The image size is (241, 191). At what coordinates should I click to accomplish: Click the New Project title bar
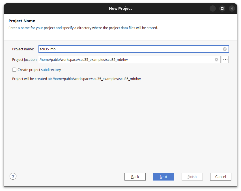pos(120,8)
